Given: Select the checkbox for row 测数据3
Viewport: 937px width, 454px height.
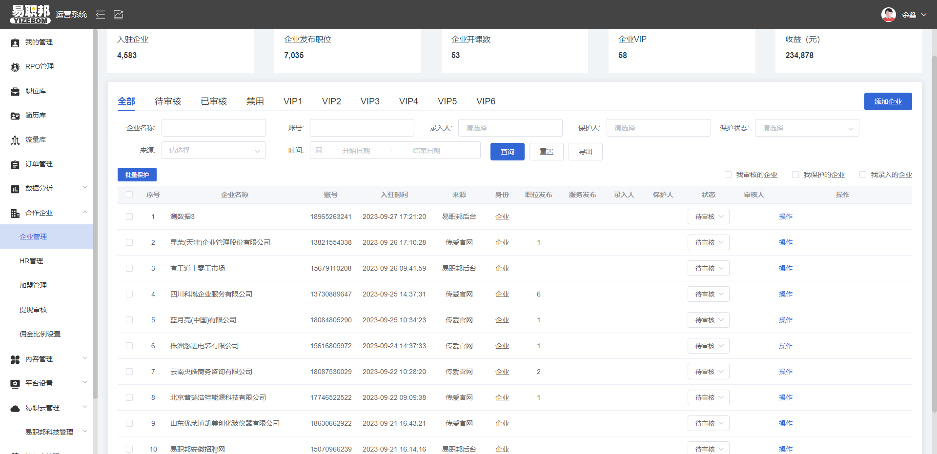Looking at the screenshot, I should (129, 217).
